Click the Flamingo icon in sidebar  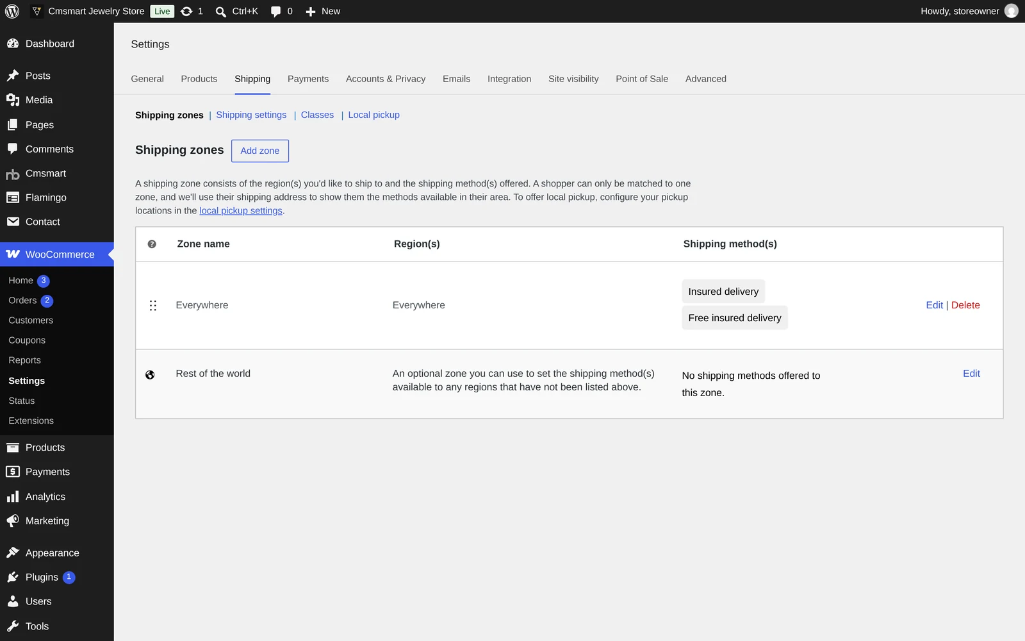tap(13, 197)
